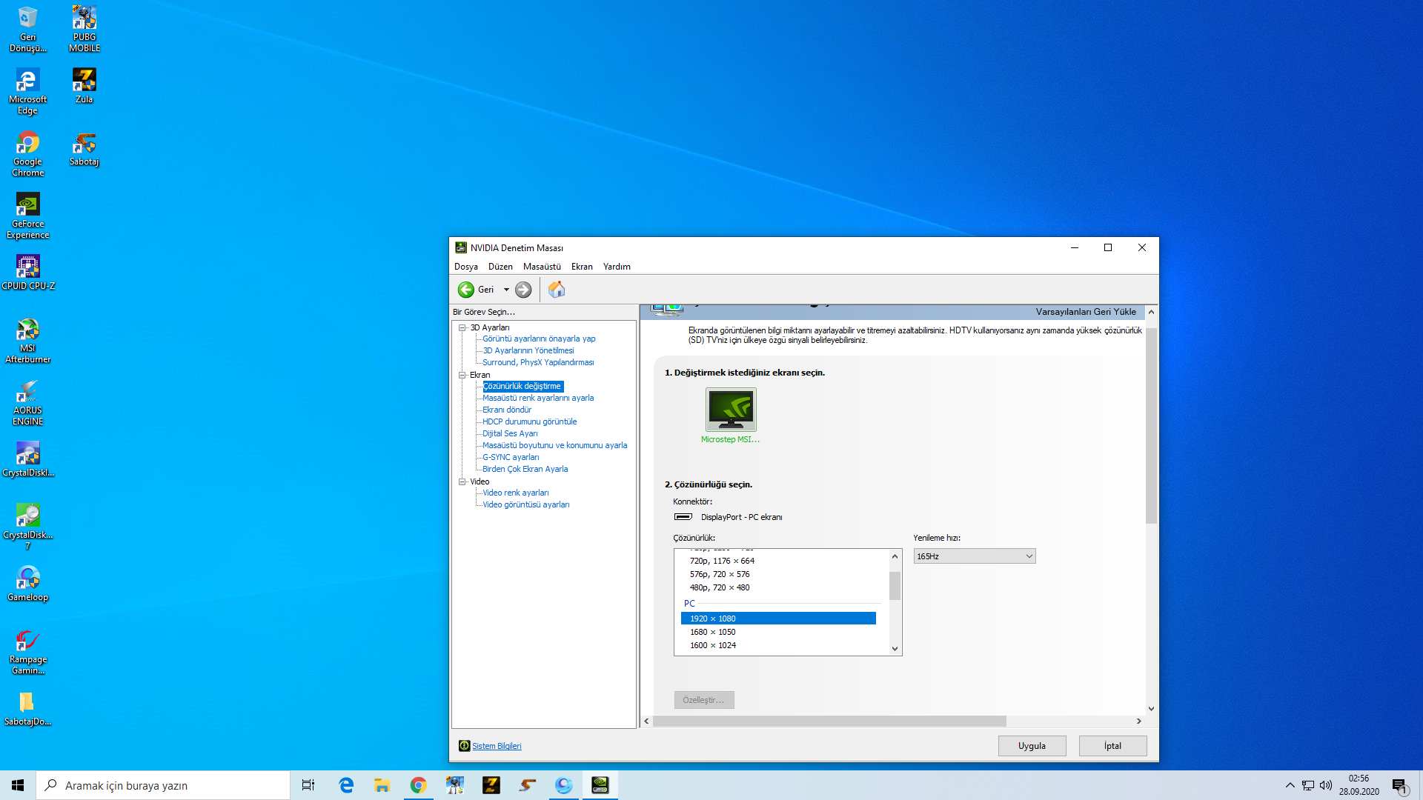Open Dijital Ses Ayarı
The image size is (1423, 800).
[x=510, y=433]
